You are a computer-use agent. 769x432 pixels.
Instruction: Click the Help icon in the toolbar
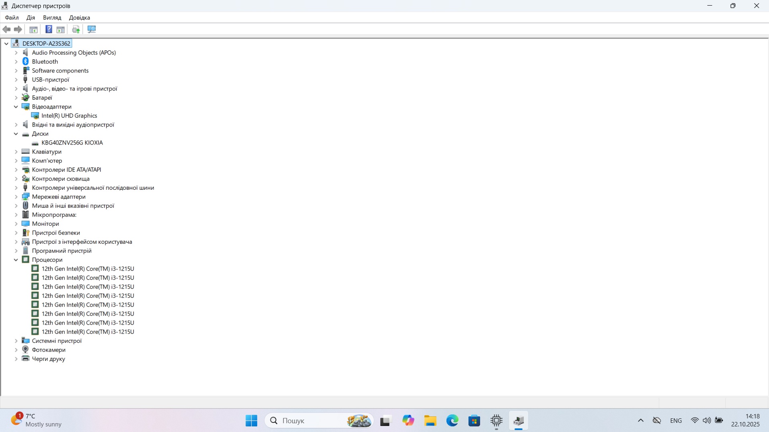[48, 29]
